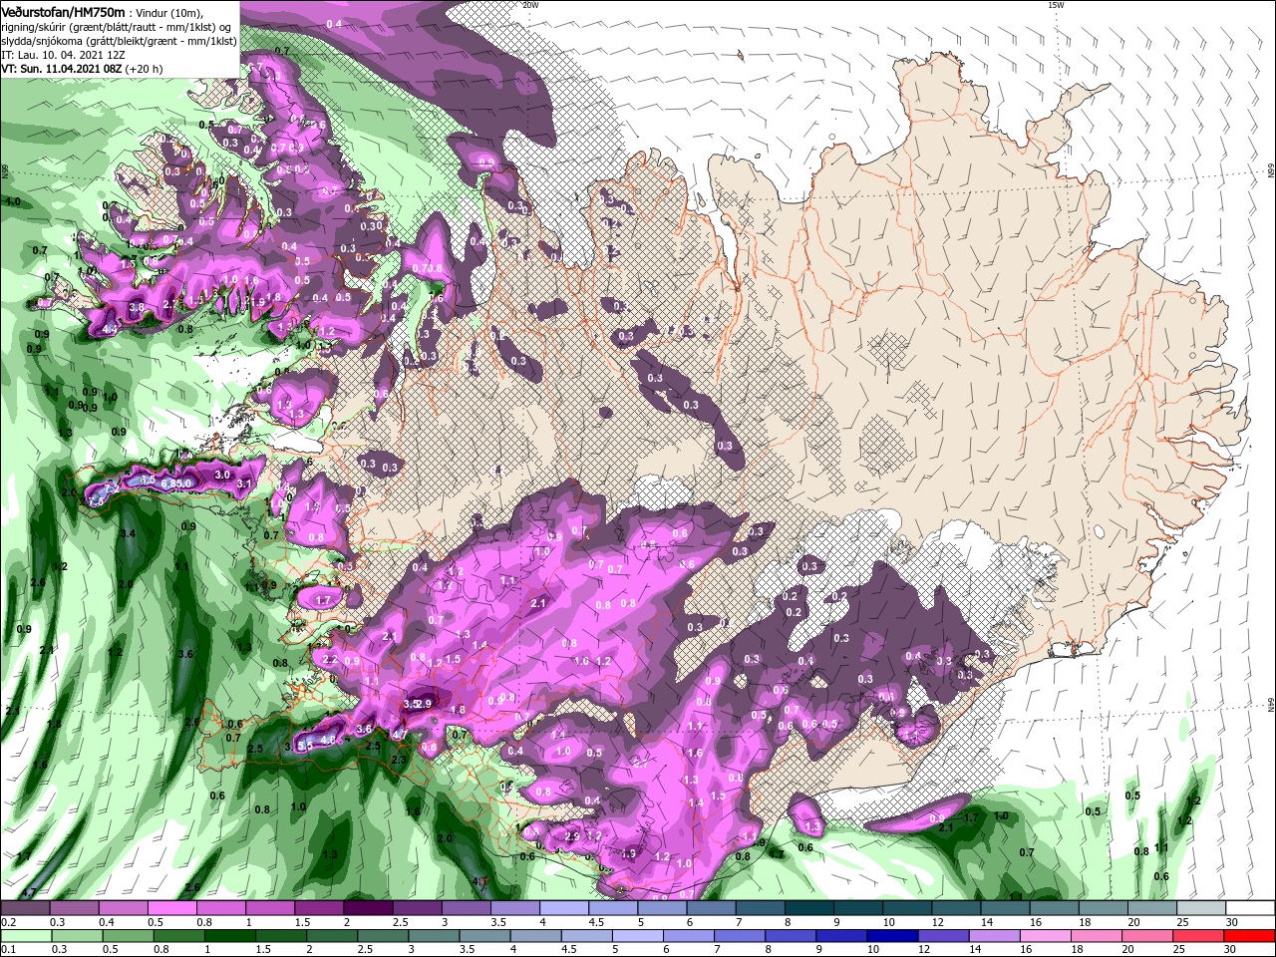Click lower legend swatch between 0.1 and 0.3
This screenshot has width=1276, height=957.
point(27,936)
